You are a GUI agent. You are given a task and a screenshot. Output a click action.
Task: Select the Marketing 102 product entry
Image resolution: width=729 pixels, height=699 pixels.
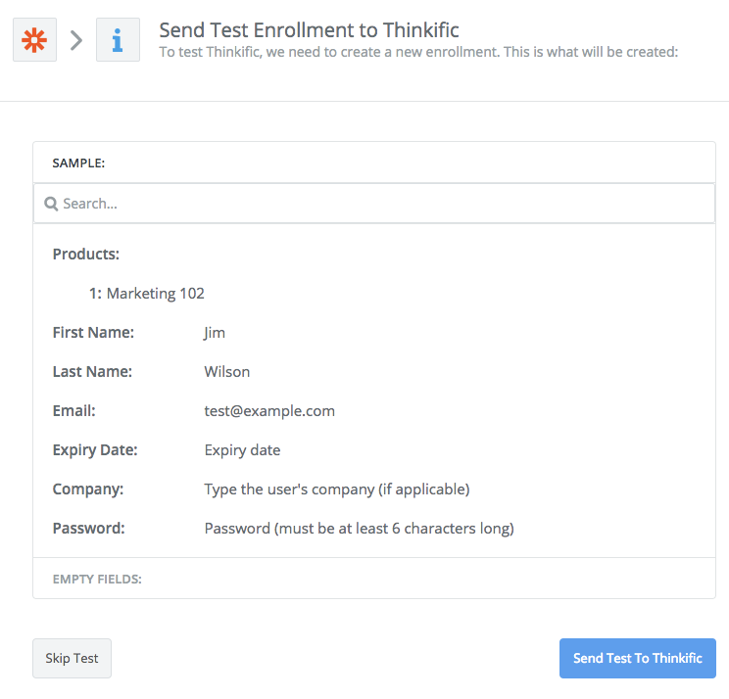click(146, 293)
